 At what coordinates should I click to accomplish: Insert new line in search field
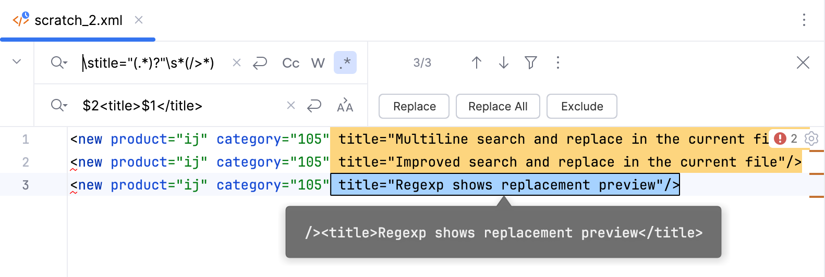point(260,63)
